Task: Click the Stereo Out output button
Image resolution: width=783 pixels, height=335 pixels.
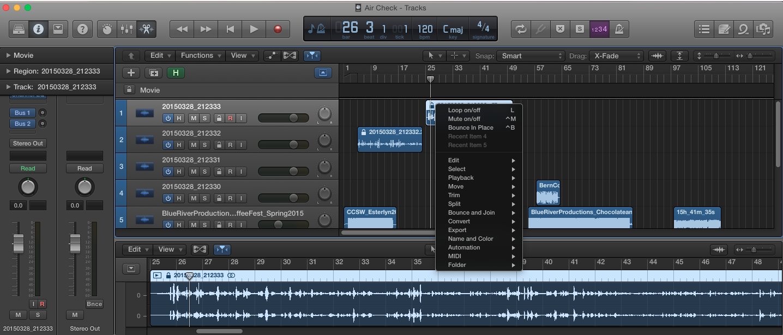Action: click(x=28, y=143)
